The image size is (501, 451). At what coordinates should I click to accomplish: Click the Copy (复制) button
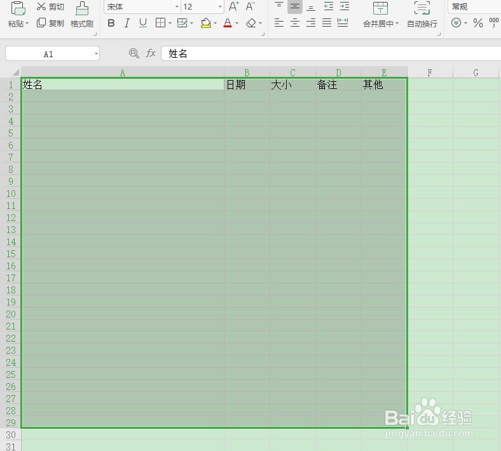coord(50,23)
